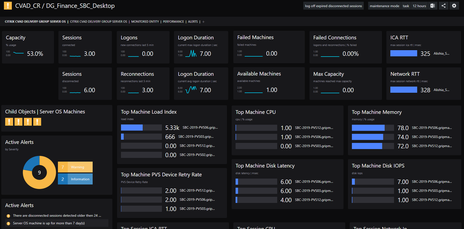464x229 pixels.
Task: Open the share icon in header
Action: (444, 6)
